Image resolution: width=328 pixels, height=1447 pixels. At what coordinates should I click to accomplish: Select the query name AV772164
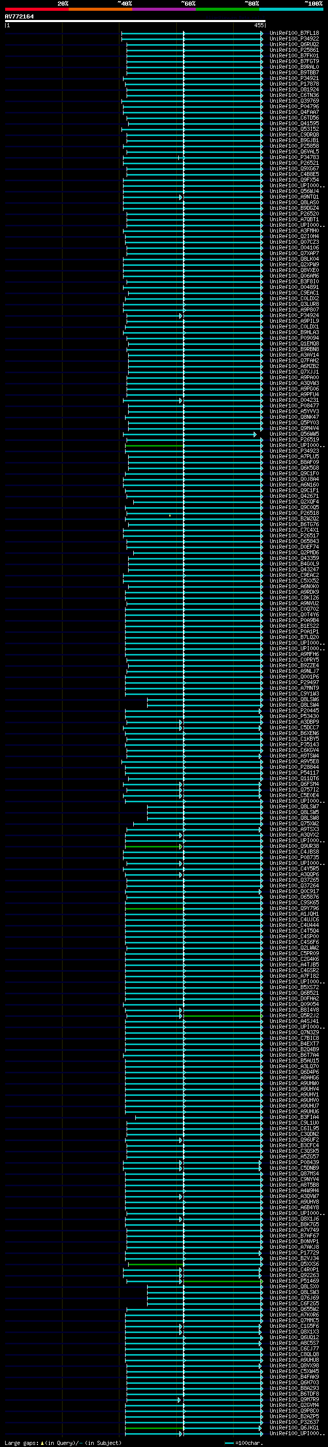pos(19,16)
